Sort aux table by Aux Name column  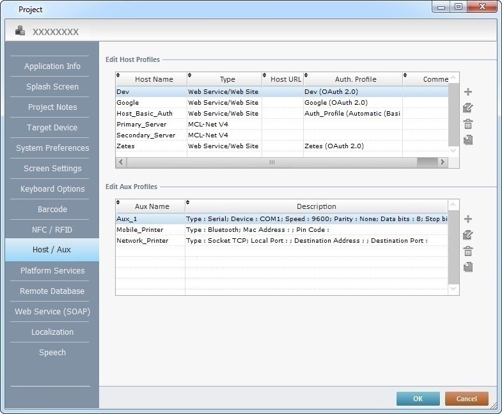(152, 206)
